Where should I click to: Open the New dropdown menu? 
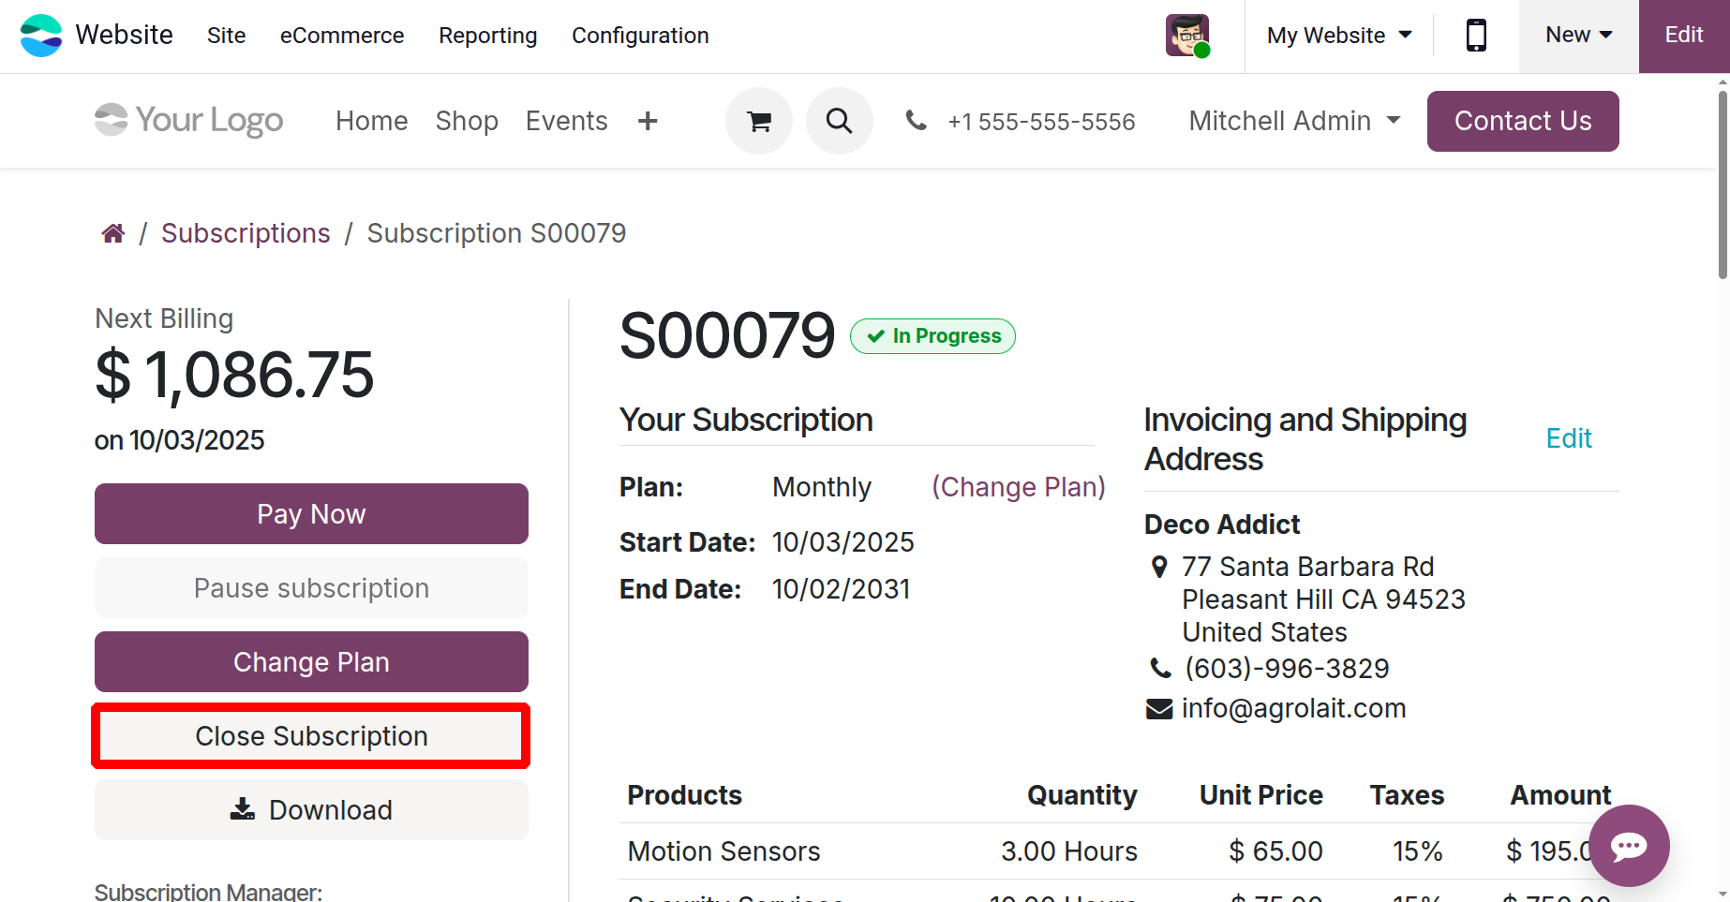(1578, 36)
